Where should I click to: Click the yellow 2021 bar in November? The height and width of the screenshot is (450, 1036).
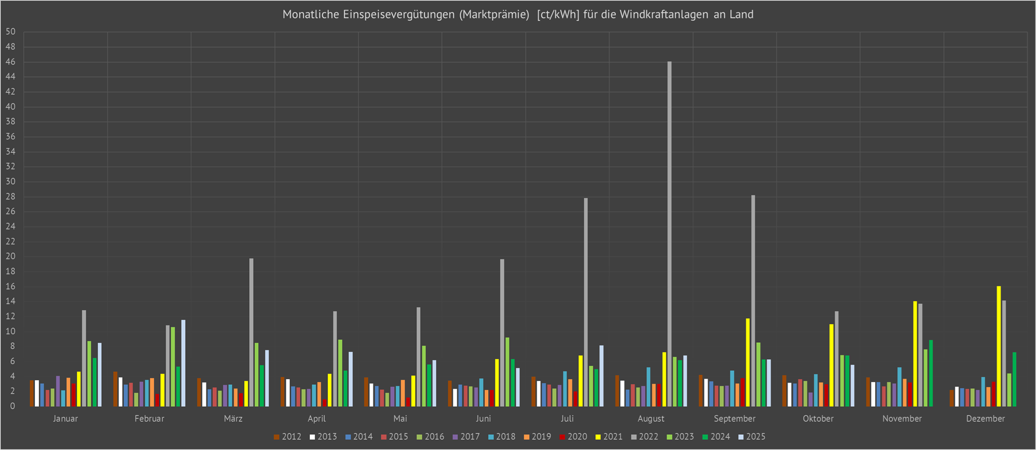915,353
